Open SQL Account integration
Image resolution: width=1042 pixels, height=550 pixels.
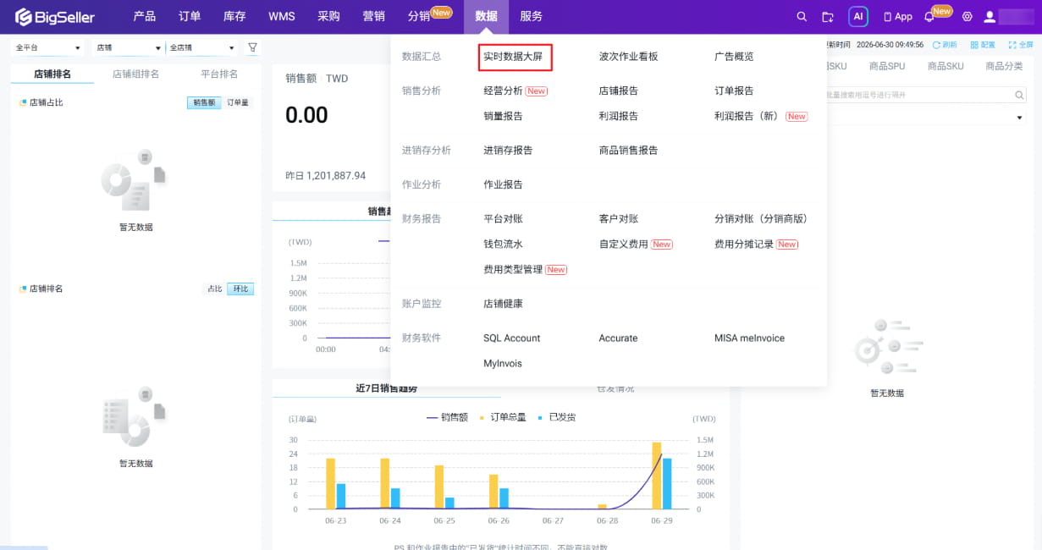(512, 338)
